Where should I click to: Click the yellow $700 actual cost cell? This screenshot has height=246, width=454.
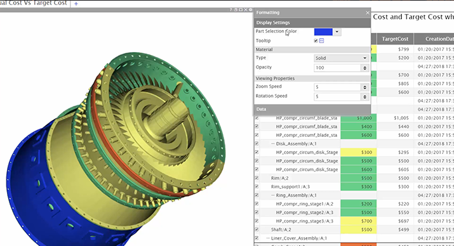(x=359, y=221)
